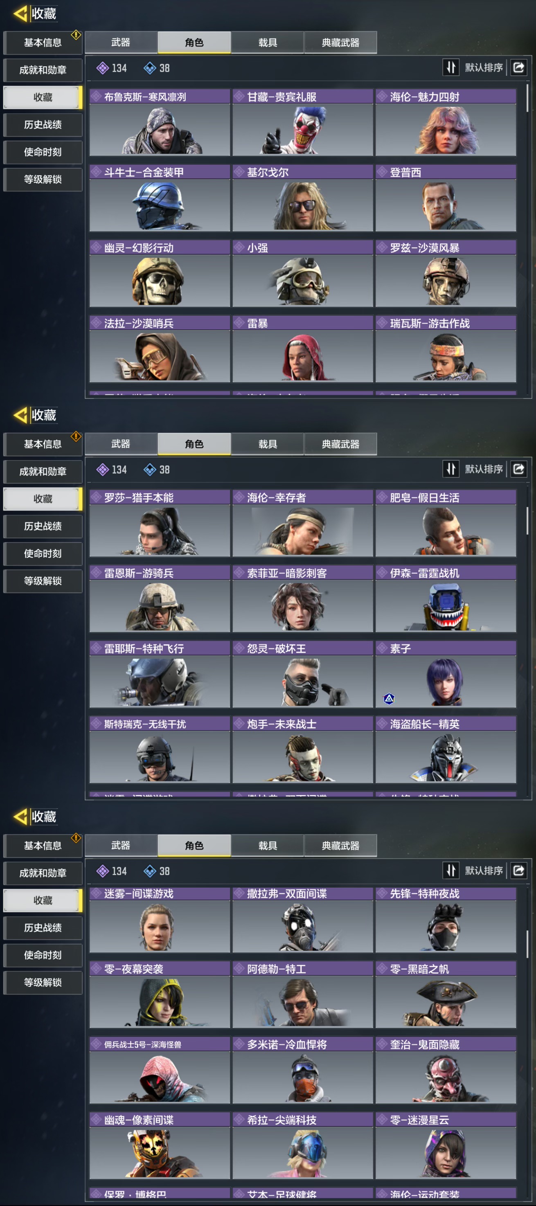This screenshot has height=1206, width=536.
Task: Click 等级解锁 button left of 零-夜幕突袭
Action: 43,982
